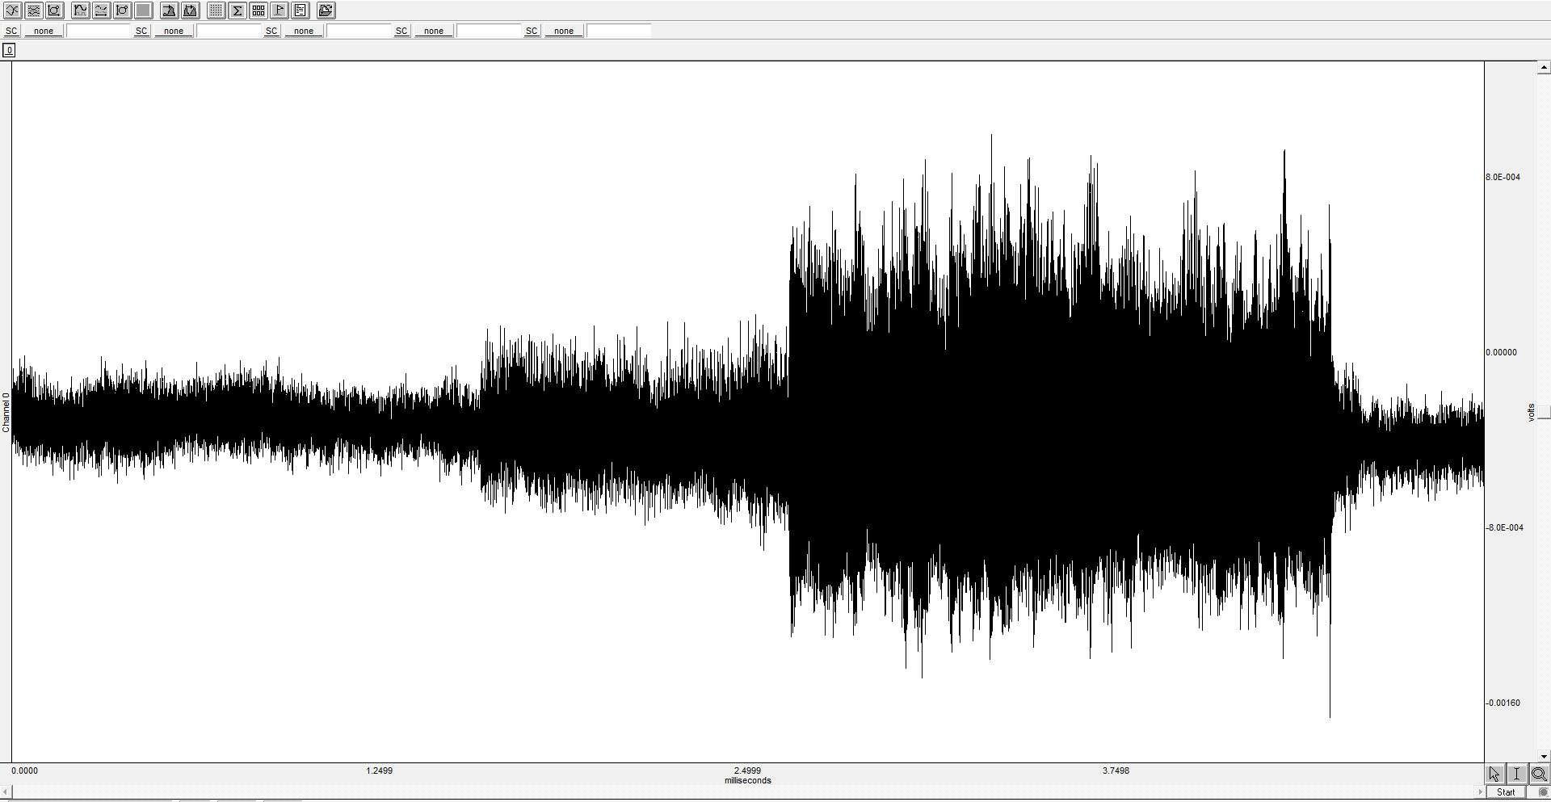Click the fifth empty field after 'none'
The image size is (1551, 802).
tap(619, 31)
